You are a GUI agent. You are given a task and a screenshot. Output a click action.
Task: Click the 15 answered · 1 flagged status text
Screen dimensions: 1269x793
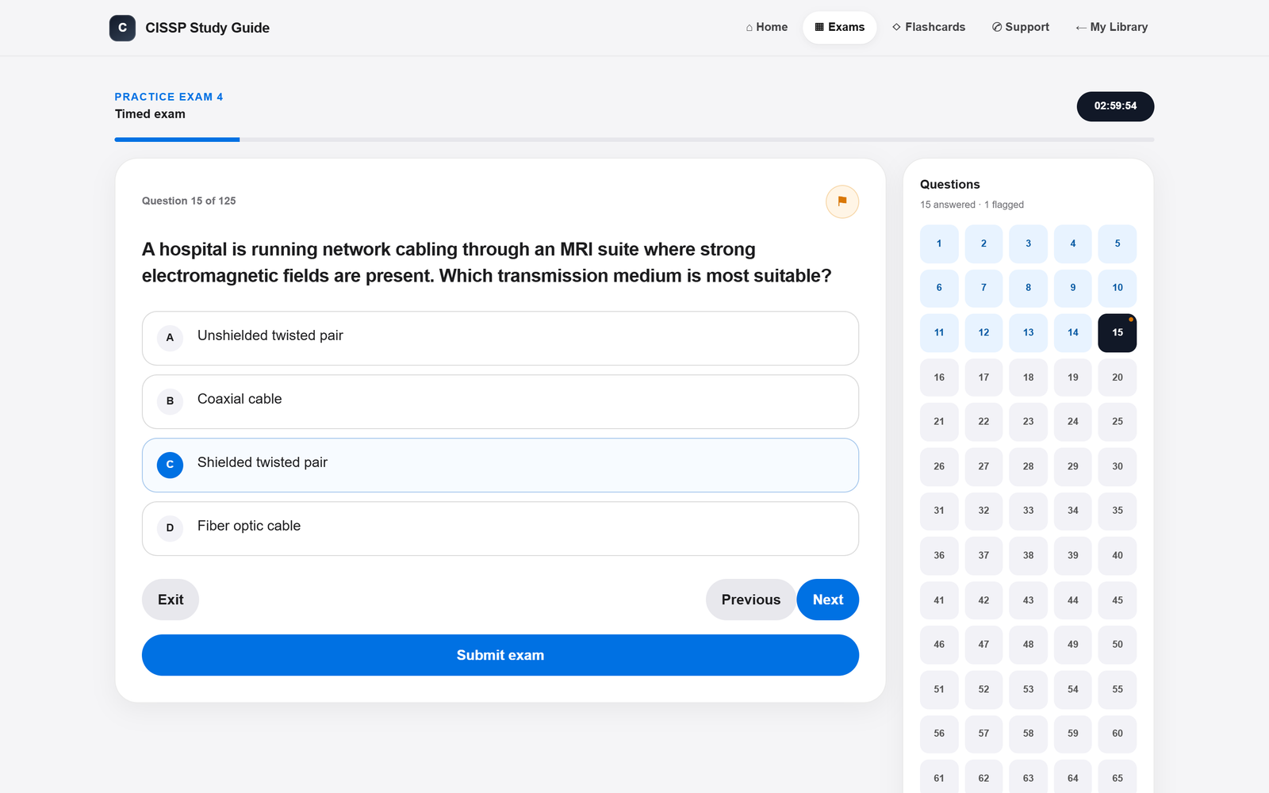972,205
